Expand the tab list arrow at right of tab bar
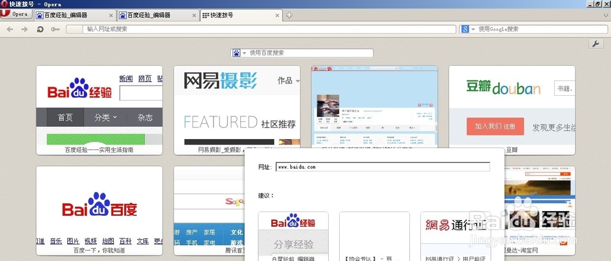Screen dimensions: 611x261 click(x=606, y=16)
